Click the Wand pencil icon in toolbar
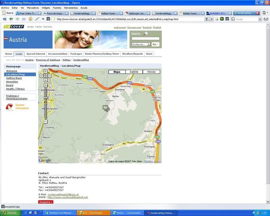 (x=37, y=19)
